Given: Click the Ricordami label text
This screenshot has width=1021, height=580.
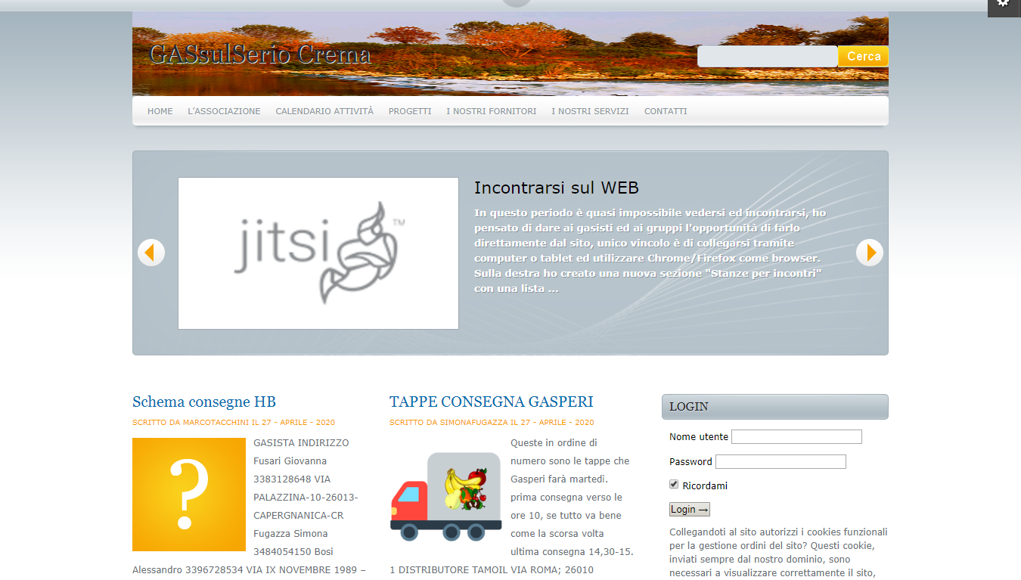Looking at the screenshot, I should point(705,485).
